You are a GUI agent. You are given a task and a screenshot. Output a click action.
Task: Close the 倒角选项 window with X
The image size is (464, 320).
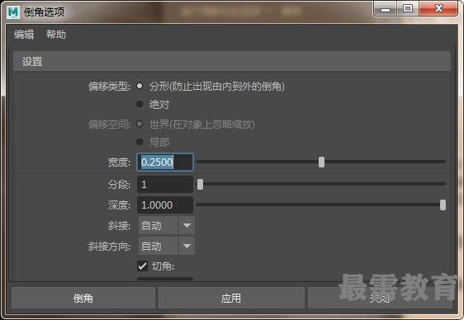click(438, 8)
